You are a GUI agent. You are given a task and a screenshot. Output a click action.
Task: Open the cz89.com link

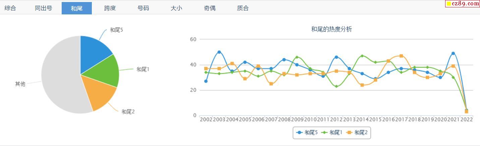[463, 4]
